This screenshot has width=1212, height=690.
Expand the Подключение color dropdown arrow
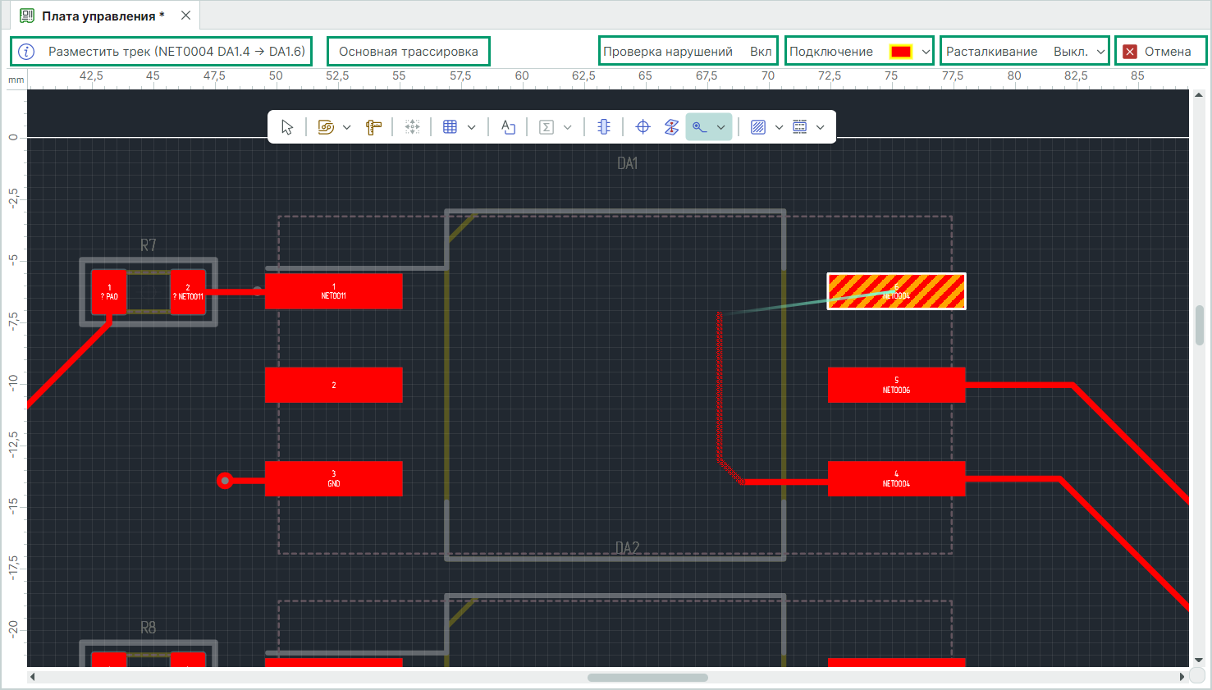pyautogui.click(x=926, y=52)
